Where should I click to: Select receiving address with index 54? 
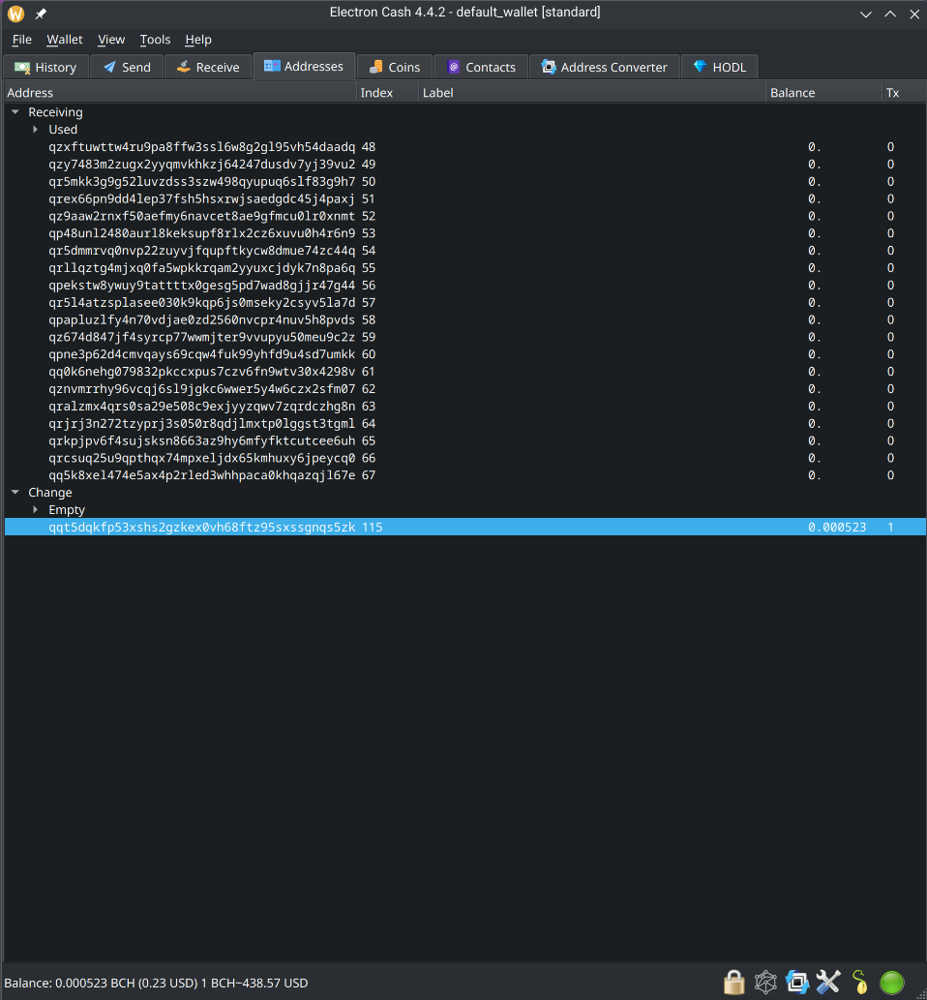click(464, 251)
